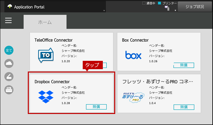Tap 無償 button for Dropbox Connector
The image size is (213, 125).
coord(96,107)
